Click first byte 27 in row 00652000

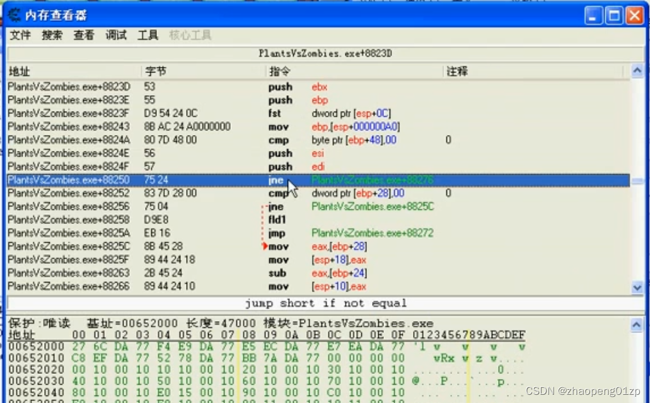78,347
